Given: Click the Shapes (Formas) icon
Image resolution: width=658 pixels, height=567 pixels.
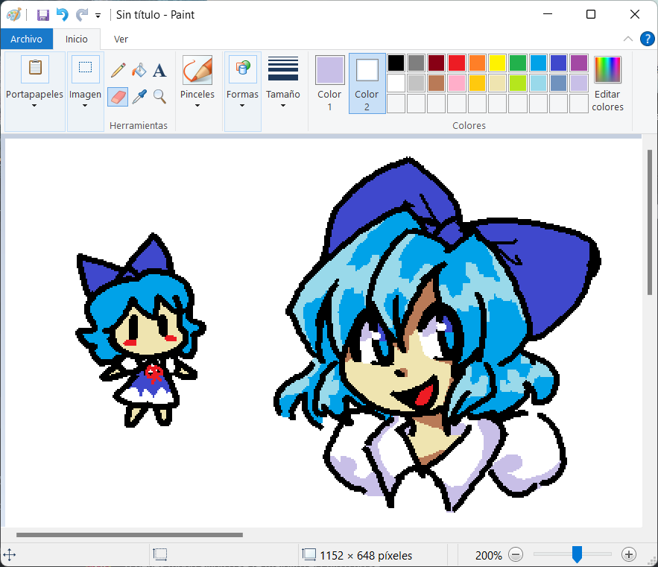Looking at the screenshot, I should (242, 69).
